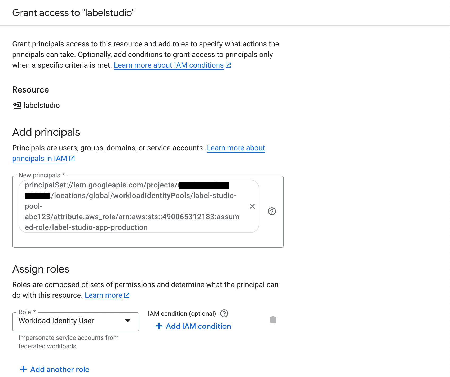Open Learn more about principals in IAM
The width and height of the screenshot is (450, 377).
click(39, 159)
